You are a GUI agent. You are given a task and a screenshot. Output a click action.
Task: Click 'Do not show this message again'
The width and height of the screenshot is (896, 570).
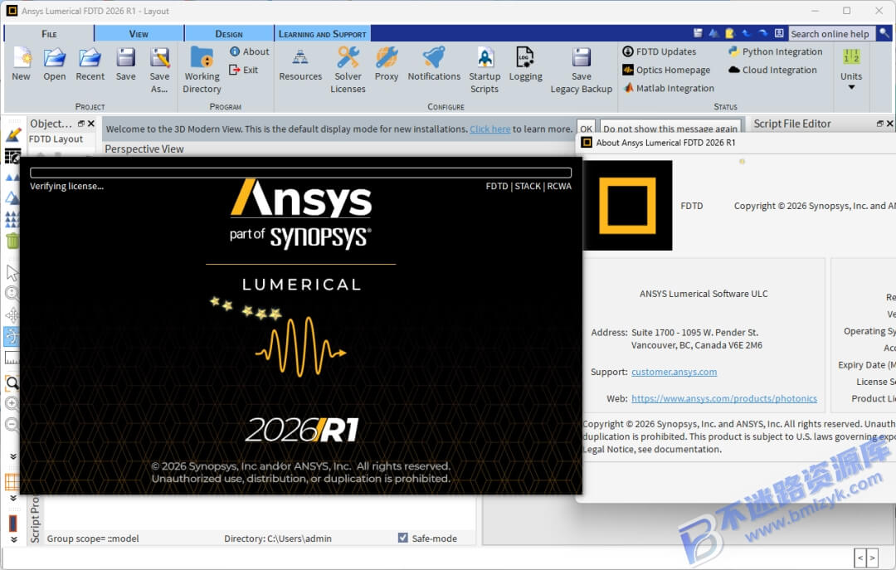[670, 129]
